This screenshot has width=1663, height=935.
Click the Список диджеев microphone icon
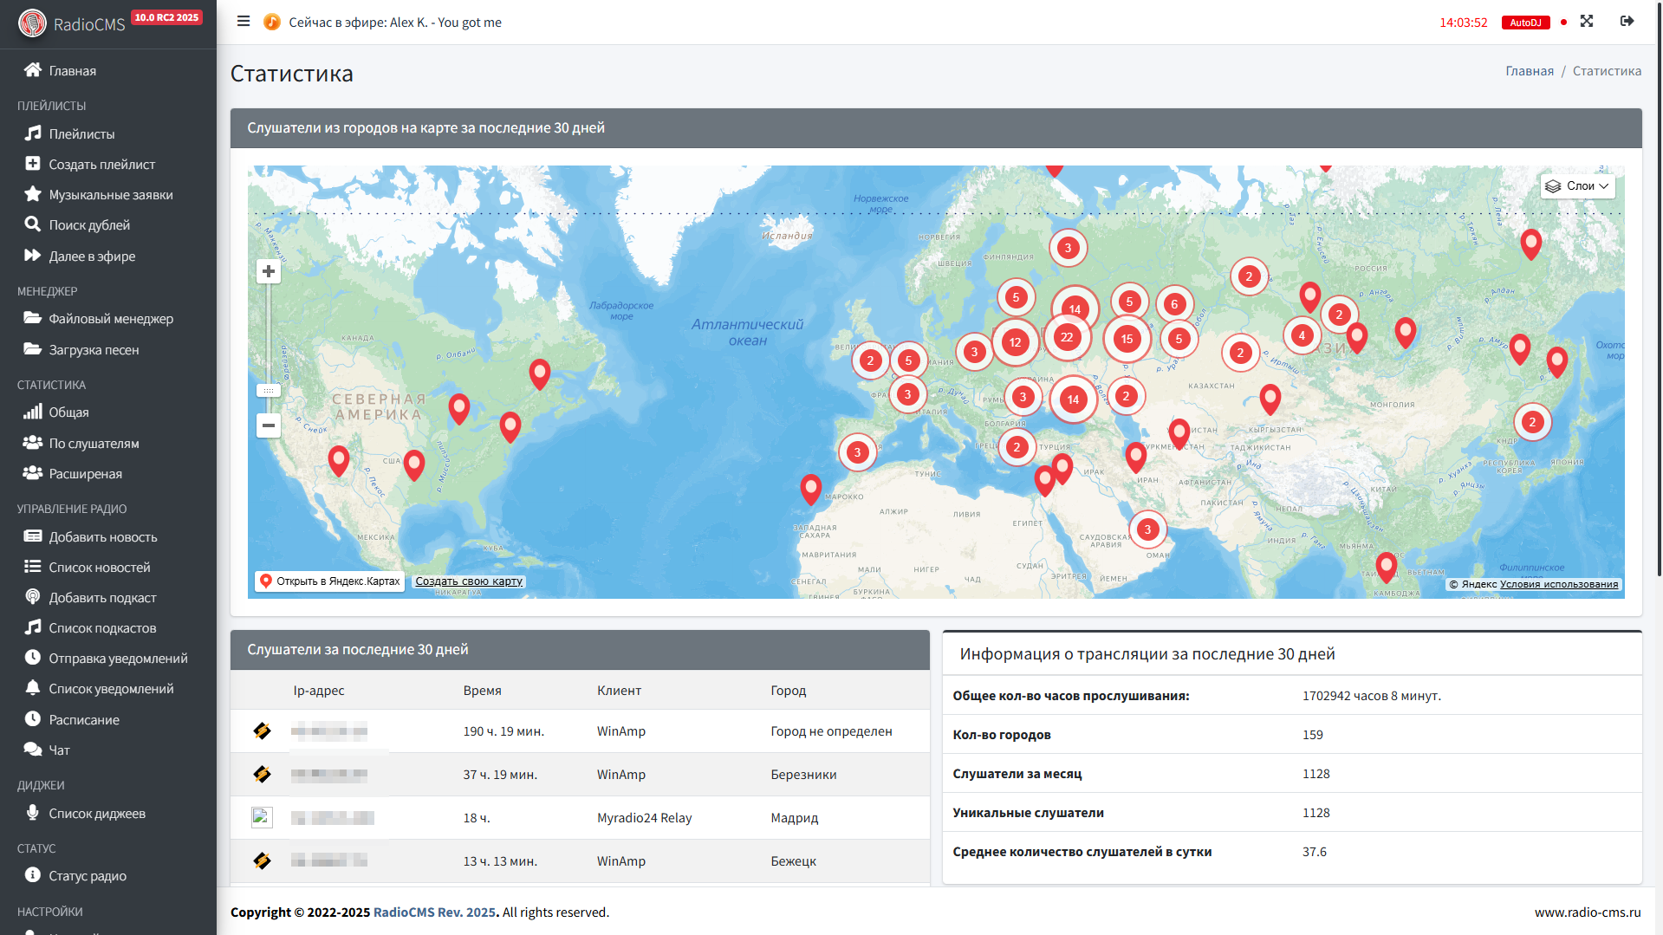[33, 813]
